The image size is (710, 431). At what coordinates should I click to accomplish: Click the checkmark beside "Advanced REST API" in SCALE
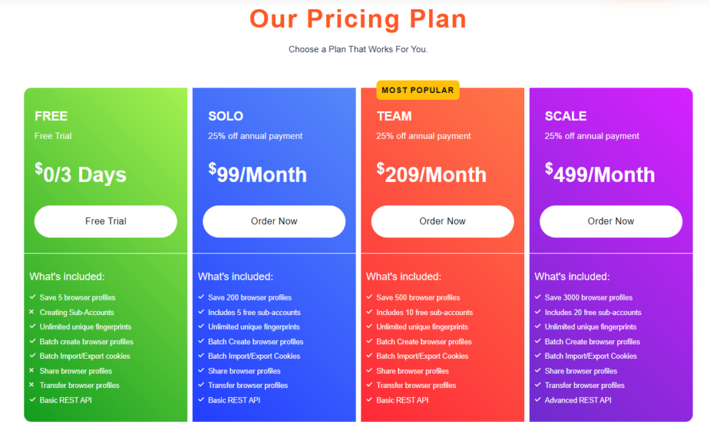tap(537, 400)
